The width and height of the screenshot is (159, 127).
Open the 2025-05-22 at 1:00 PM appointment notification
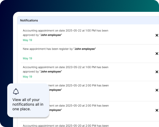(x=66, y=33)
